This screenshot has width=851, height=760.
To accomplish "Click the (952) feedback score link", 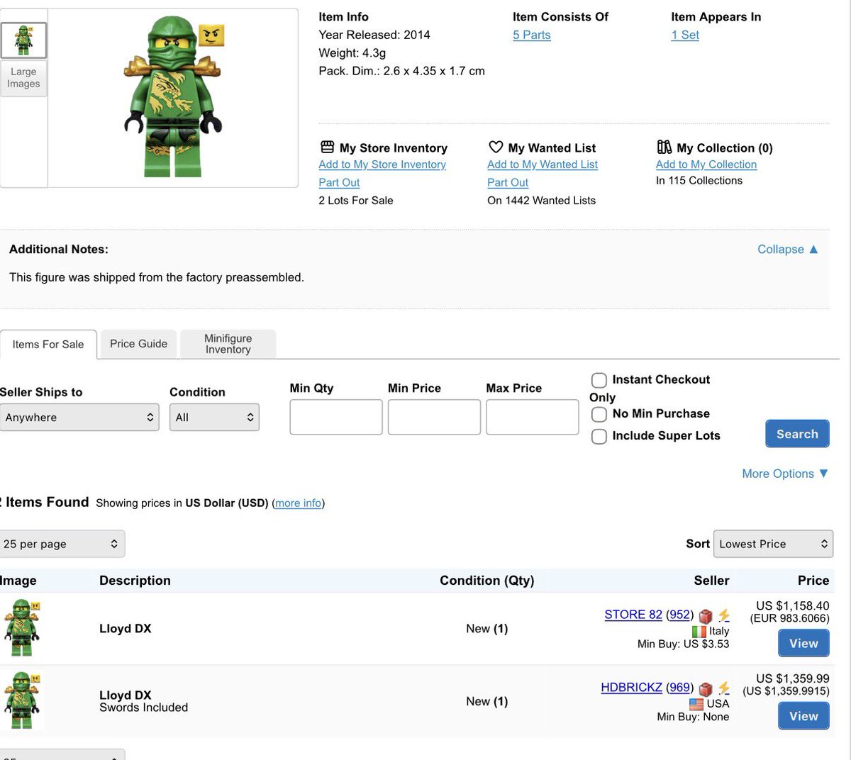I will pyautogui.click(x=680, y=615).
